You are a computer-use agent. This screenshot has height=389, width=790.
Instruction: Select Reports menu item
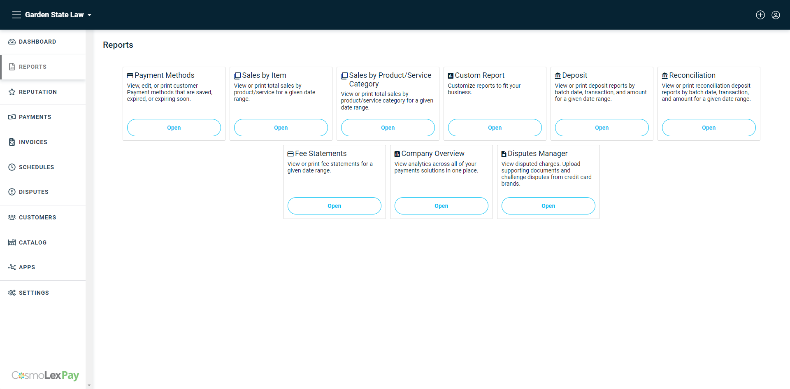[43, 67]
